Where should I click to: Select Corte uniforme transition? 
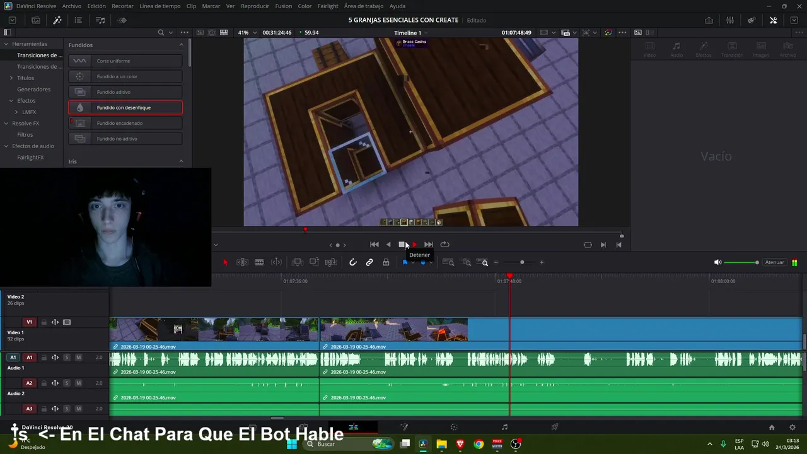tap(125, 61)
